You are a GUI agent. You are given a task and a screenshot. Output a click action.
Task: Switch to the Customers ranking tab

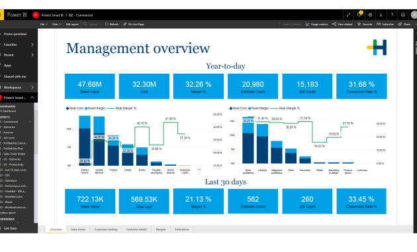106,229
